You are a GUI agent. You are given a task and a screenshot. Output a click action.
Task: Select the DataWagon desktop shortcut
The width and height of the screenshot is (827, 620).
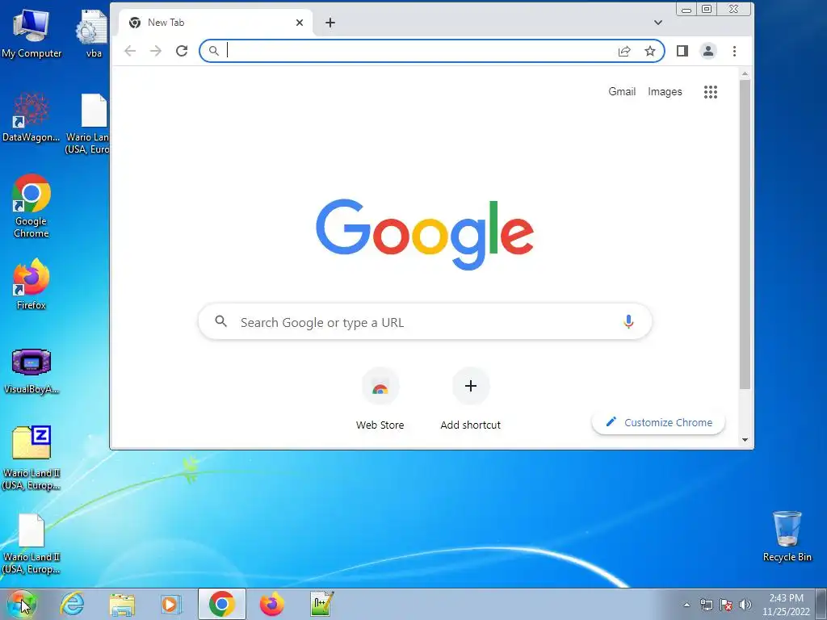(x=31, y=117)
